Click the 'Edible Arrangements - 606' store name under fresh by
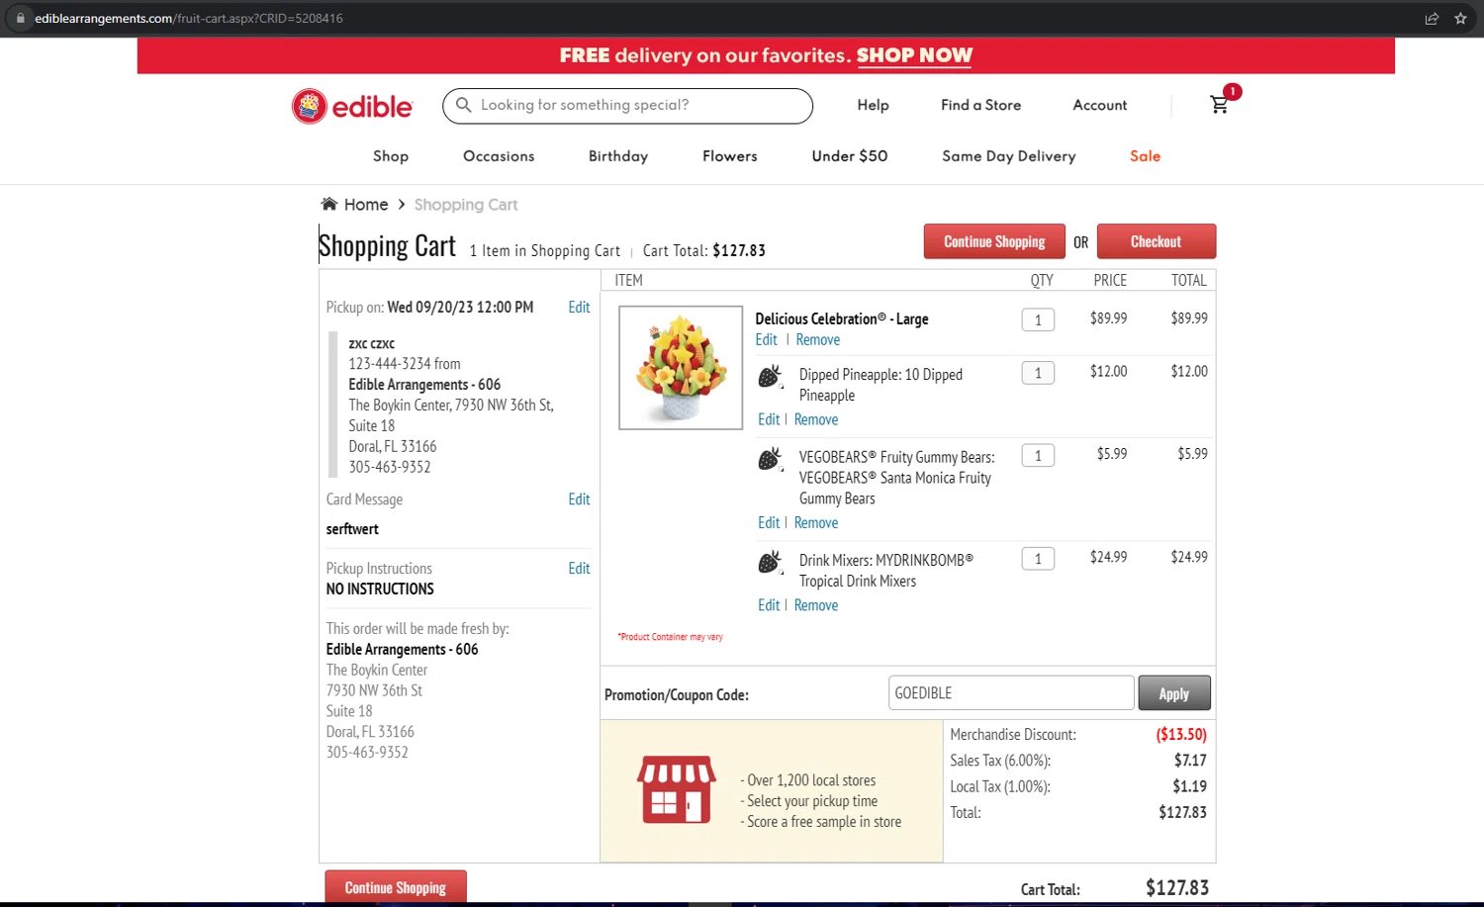This screenshot has height=907, width=1484. coord(403,650)
